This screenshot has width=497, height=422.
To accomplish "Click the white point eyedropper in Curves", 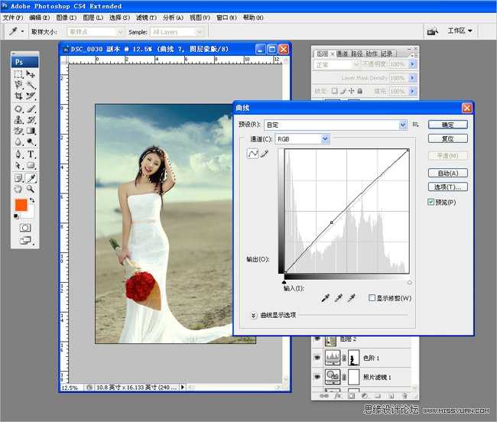I will click(351, 297).
